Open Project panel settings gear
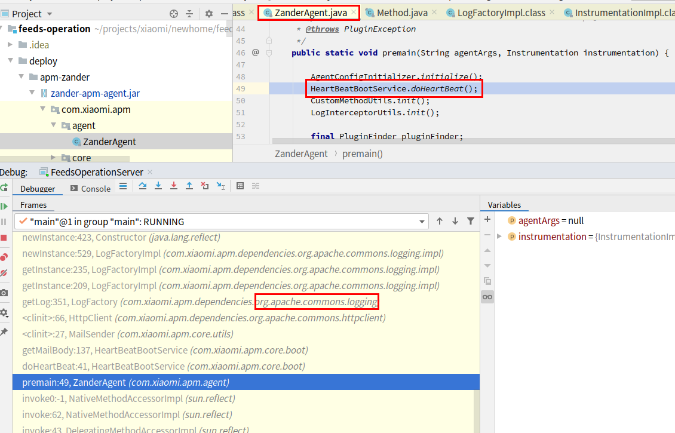This screenshot has height=433, width=675. tap(209, 14)
